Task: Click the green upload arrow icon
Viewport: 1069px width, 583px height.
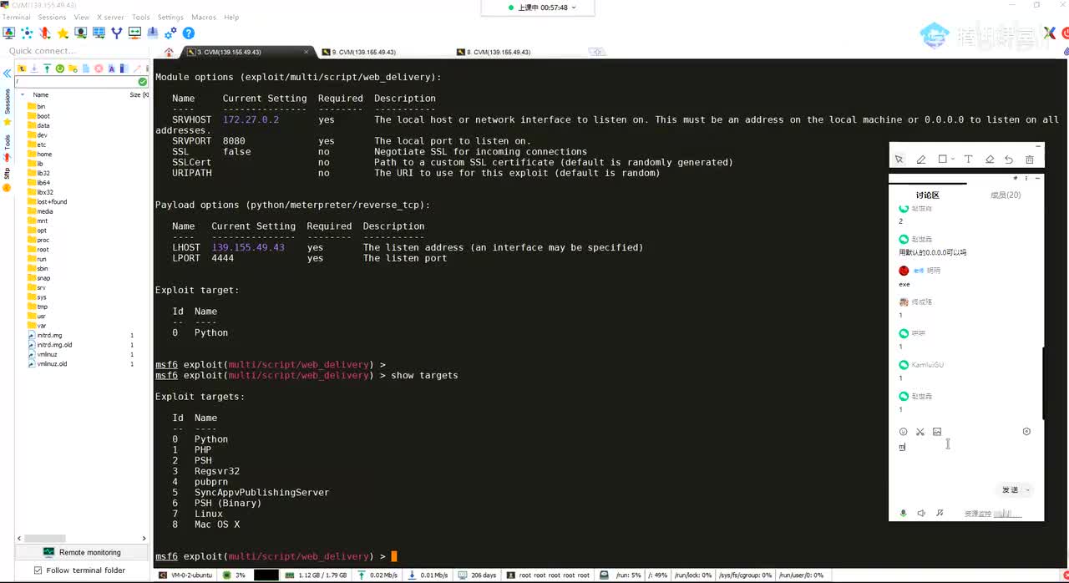Action: pos(47,68)
